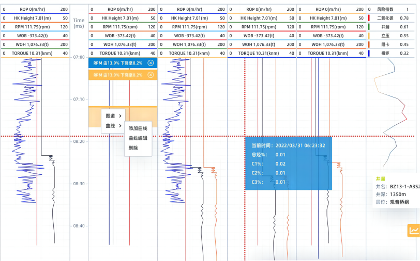The image size is (420, 261).
Task: Select the ROP header in first track
Action: [x=35, y=9]
